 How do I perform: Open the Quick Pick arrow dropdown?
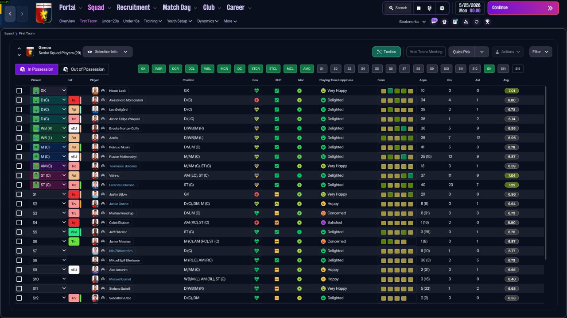coord(482,52)
